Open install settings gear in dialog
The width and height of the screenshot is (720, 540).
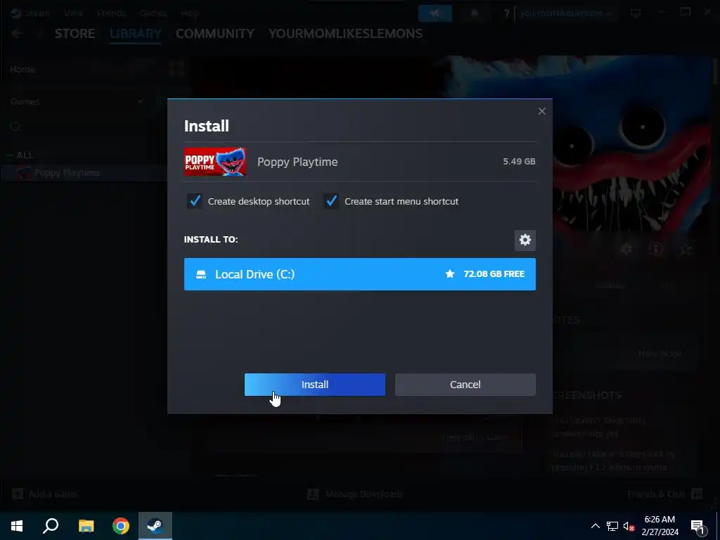[525, 240]
